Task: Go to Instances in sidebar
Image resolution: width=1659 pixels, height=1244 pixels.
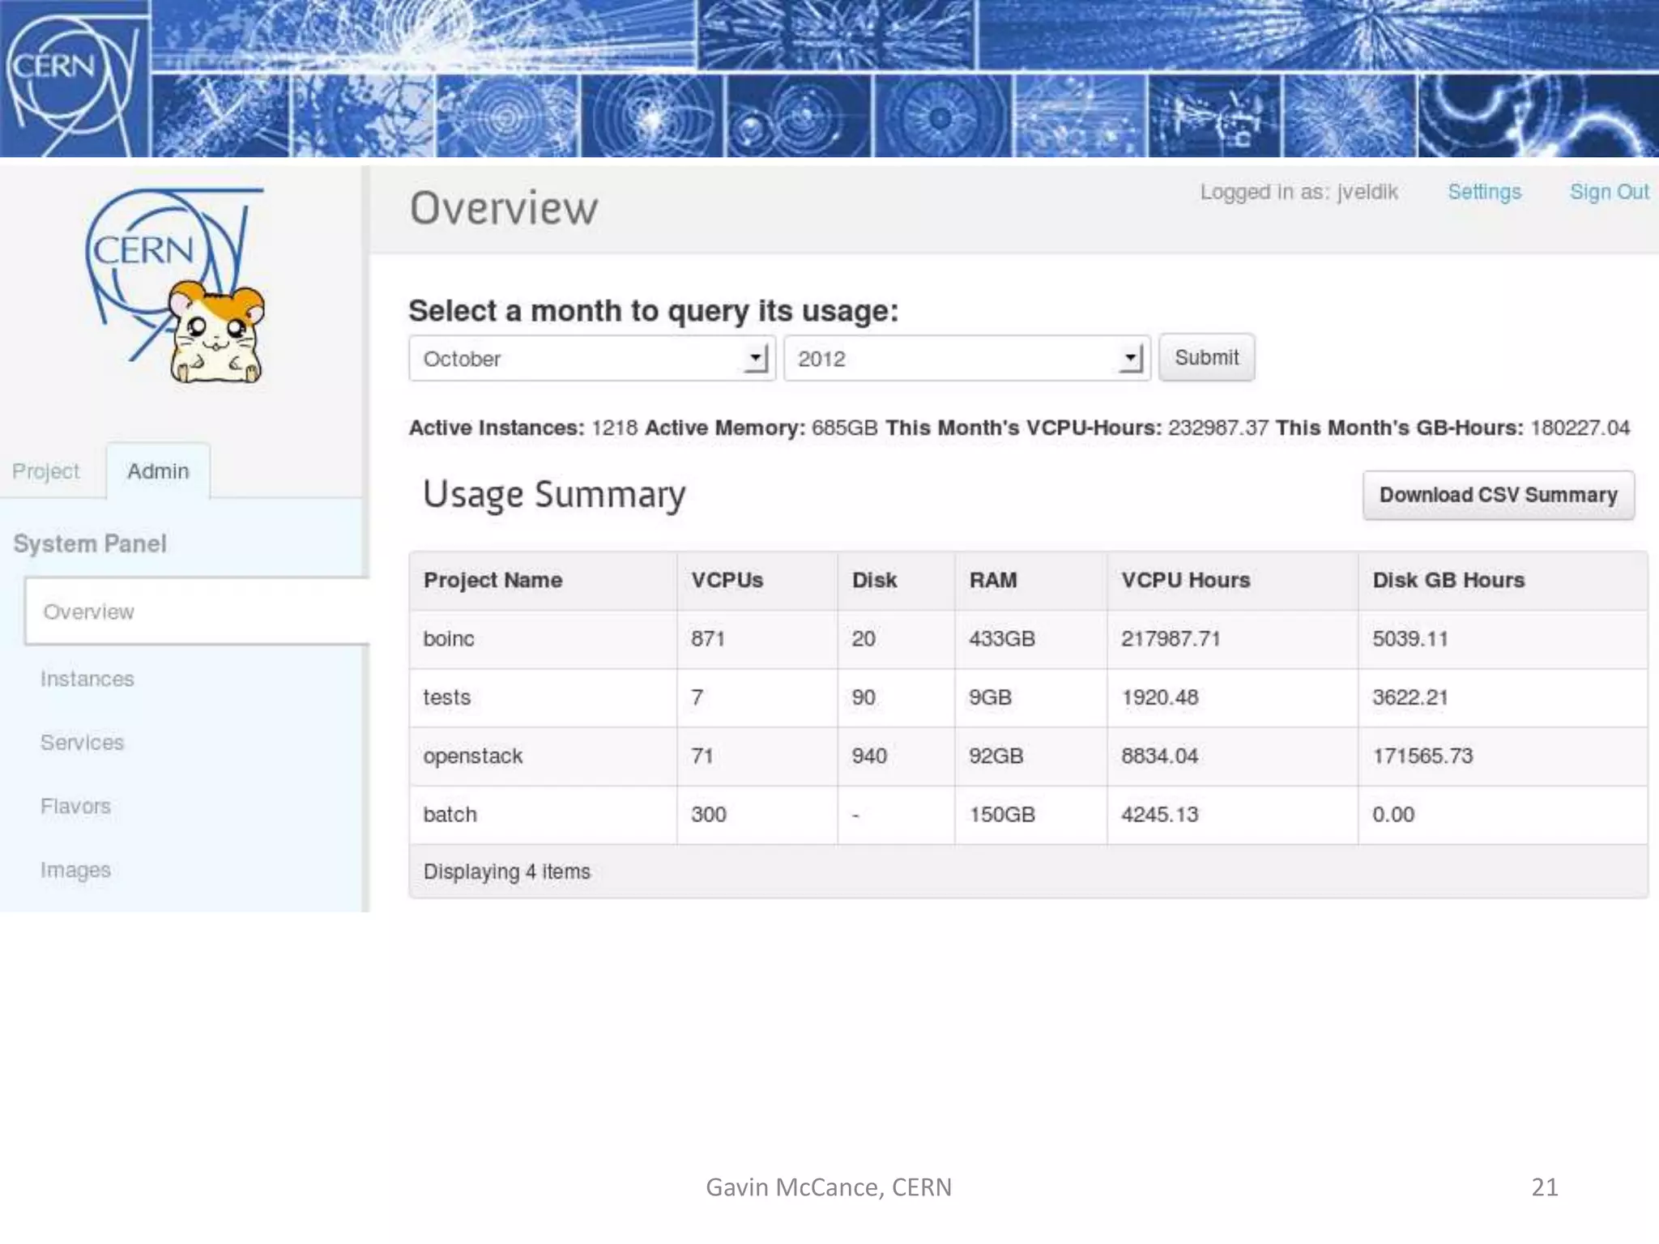Action: [x=87, y=679]
